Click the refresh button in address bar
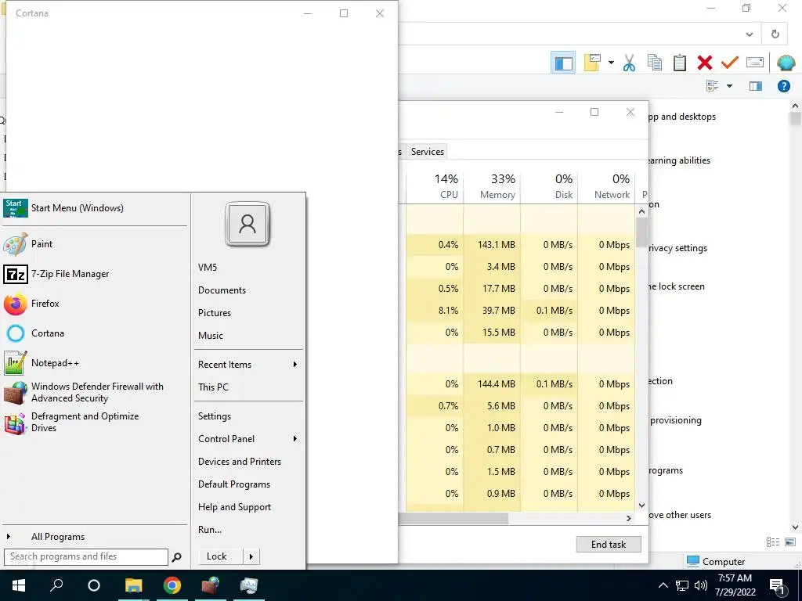Screen dimensions: 802x601 coord(775,34)
